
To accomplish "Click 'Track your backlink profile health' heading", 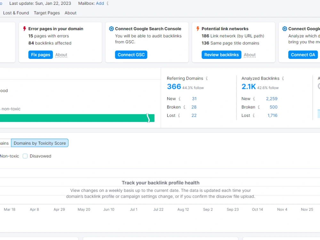I will click(161, 183).
